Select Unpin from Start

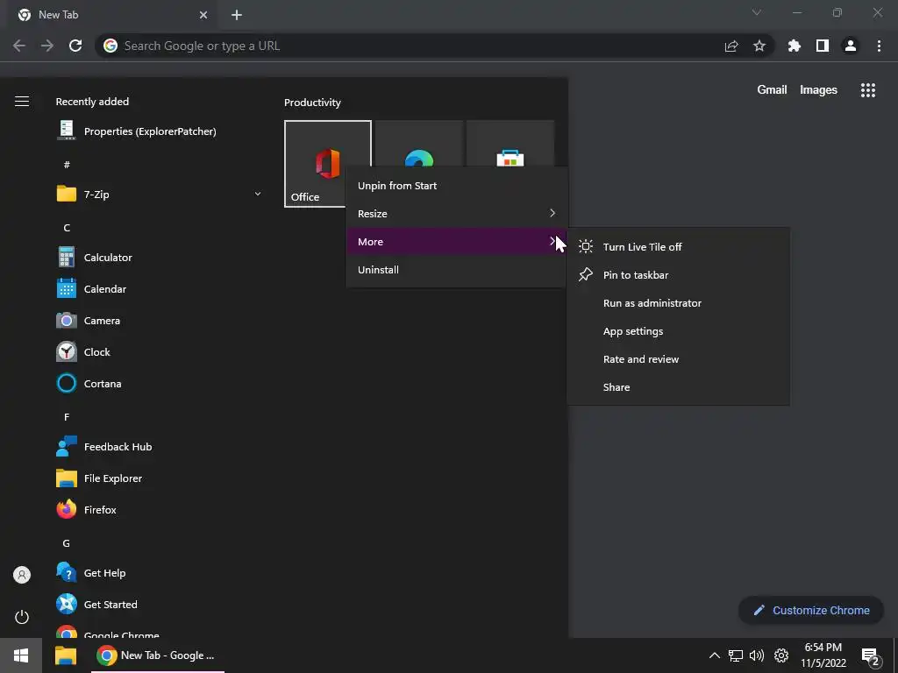click(x=456, y=186)
